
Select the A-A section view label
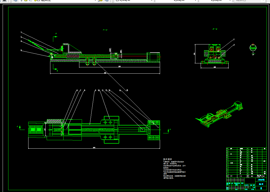coord(105,30)
